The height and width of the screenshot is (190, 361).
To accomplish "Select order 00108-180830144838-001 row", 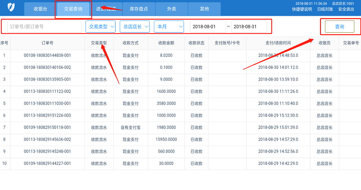I will pyautogui.click(x=47, y=55).
